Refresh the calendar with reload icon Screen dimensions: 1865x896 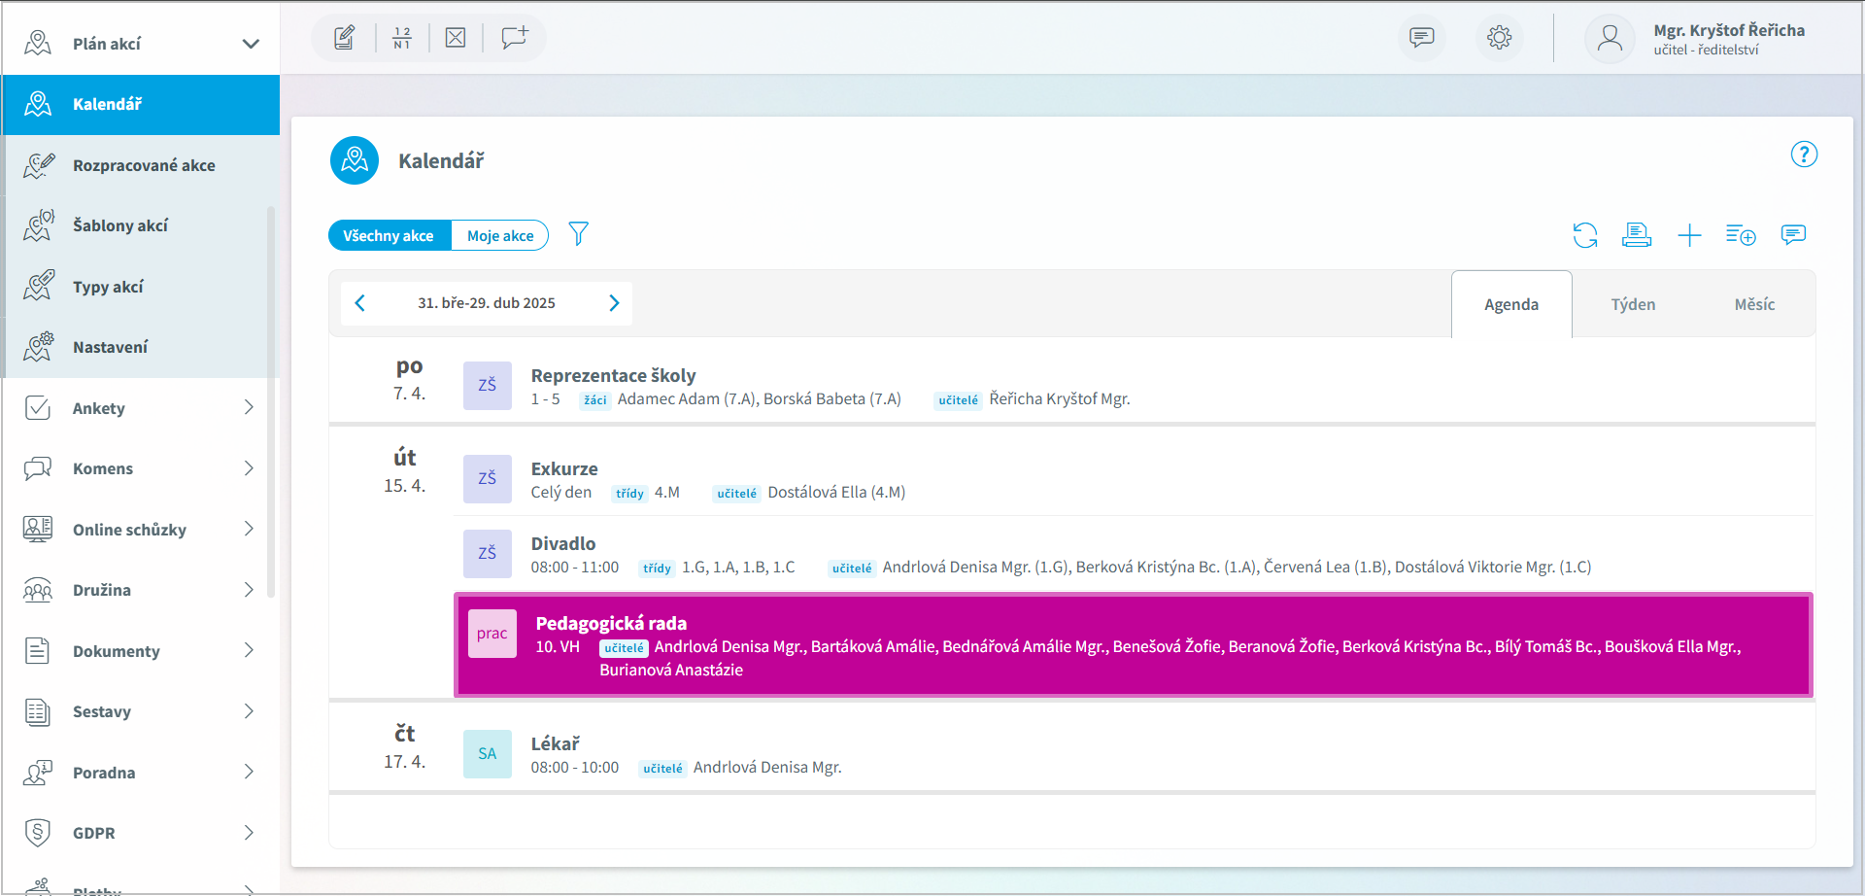[1585, 235]
